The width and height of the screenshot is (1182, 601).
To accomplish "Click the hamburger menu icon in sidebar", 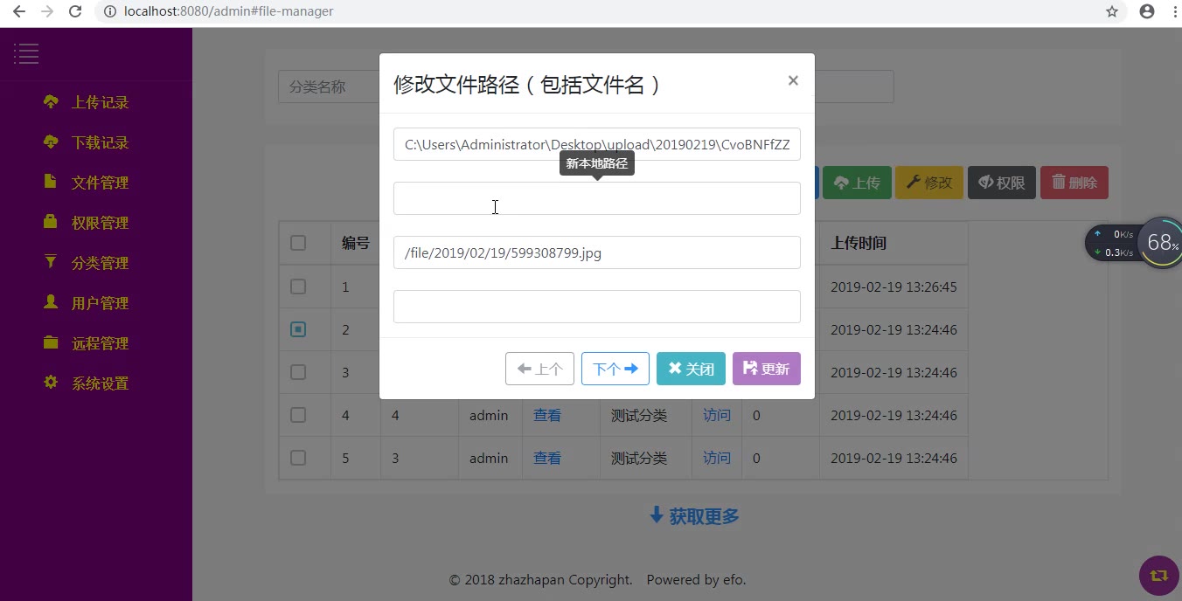I will (x=26, y=54).
